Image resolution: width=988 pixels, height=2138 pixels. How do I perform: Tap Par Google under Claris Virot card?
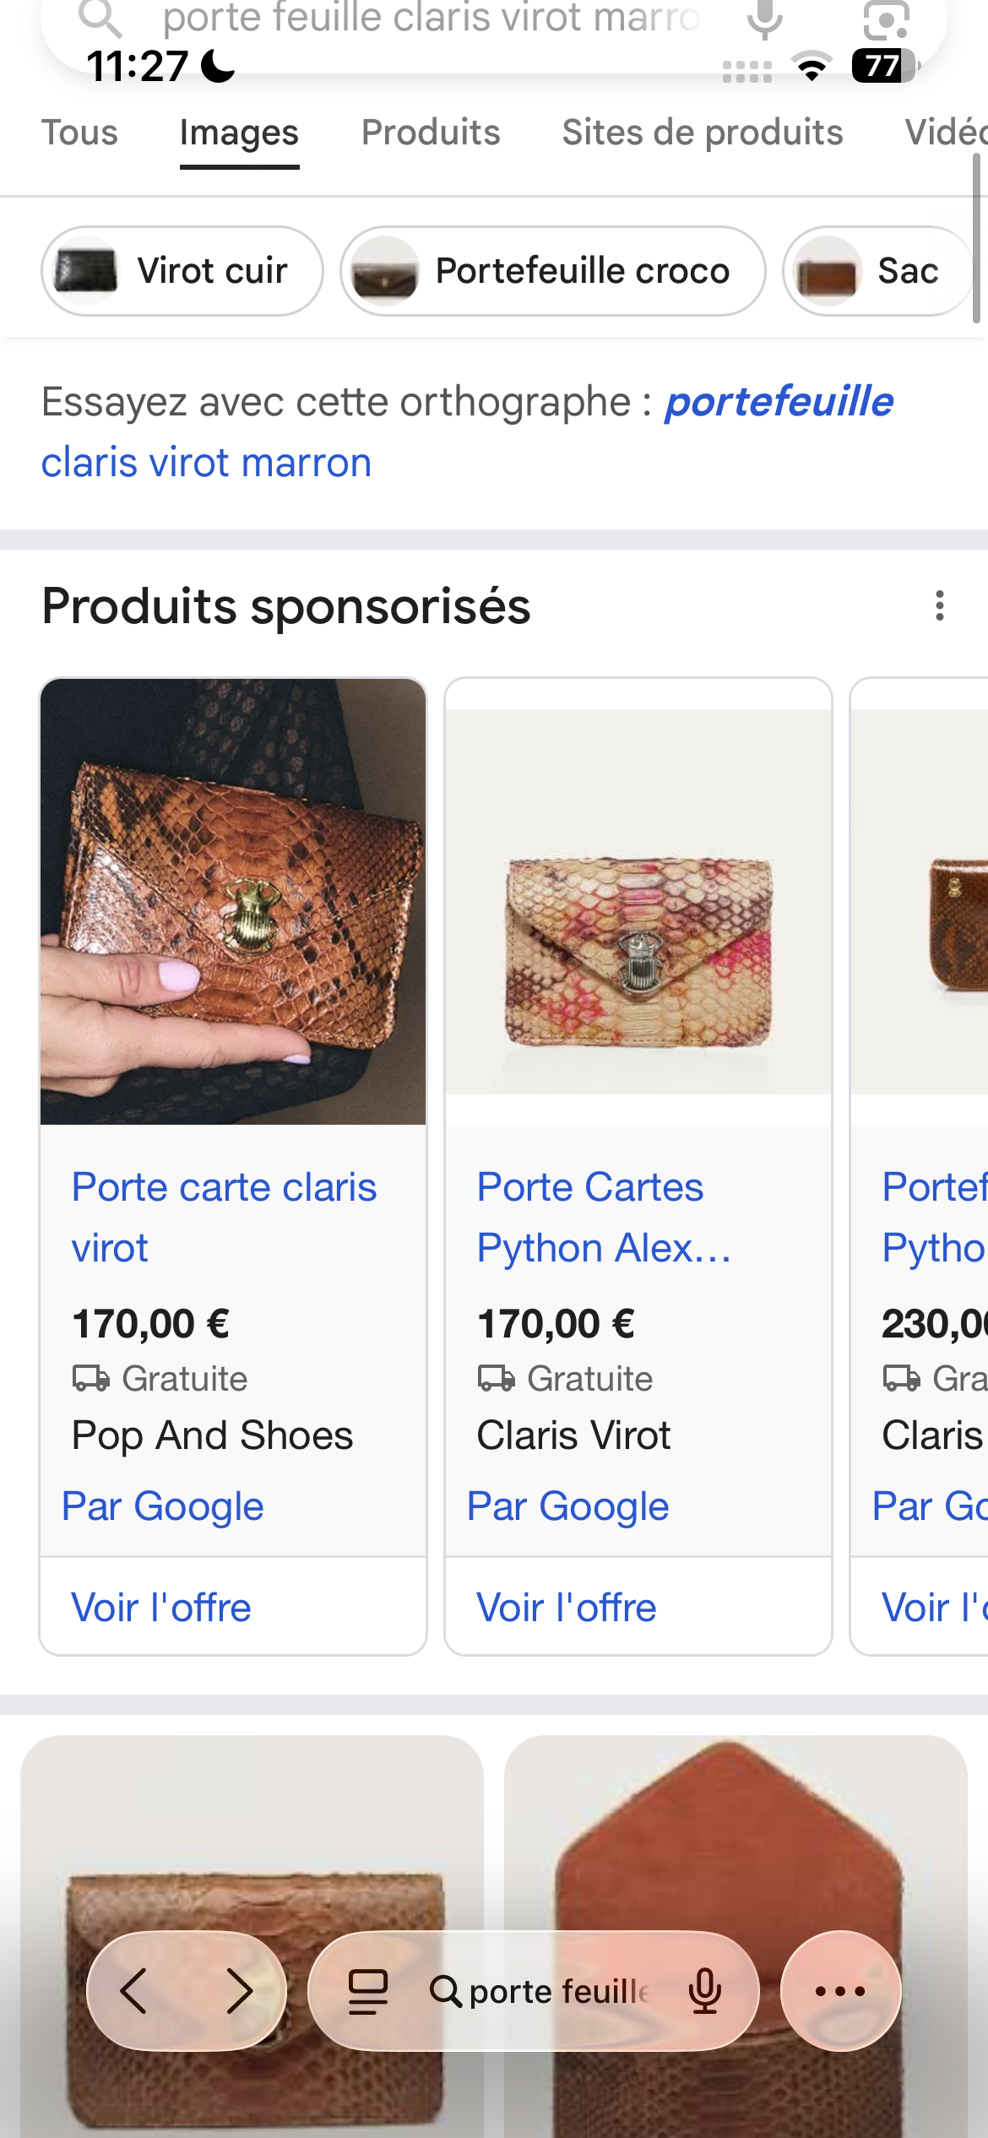[568, 1506]
